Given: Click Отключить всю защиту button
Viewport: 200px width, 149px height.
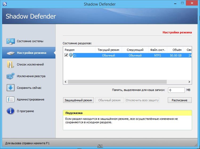Looking at the screenshot, I should (x=142, y=100).
